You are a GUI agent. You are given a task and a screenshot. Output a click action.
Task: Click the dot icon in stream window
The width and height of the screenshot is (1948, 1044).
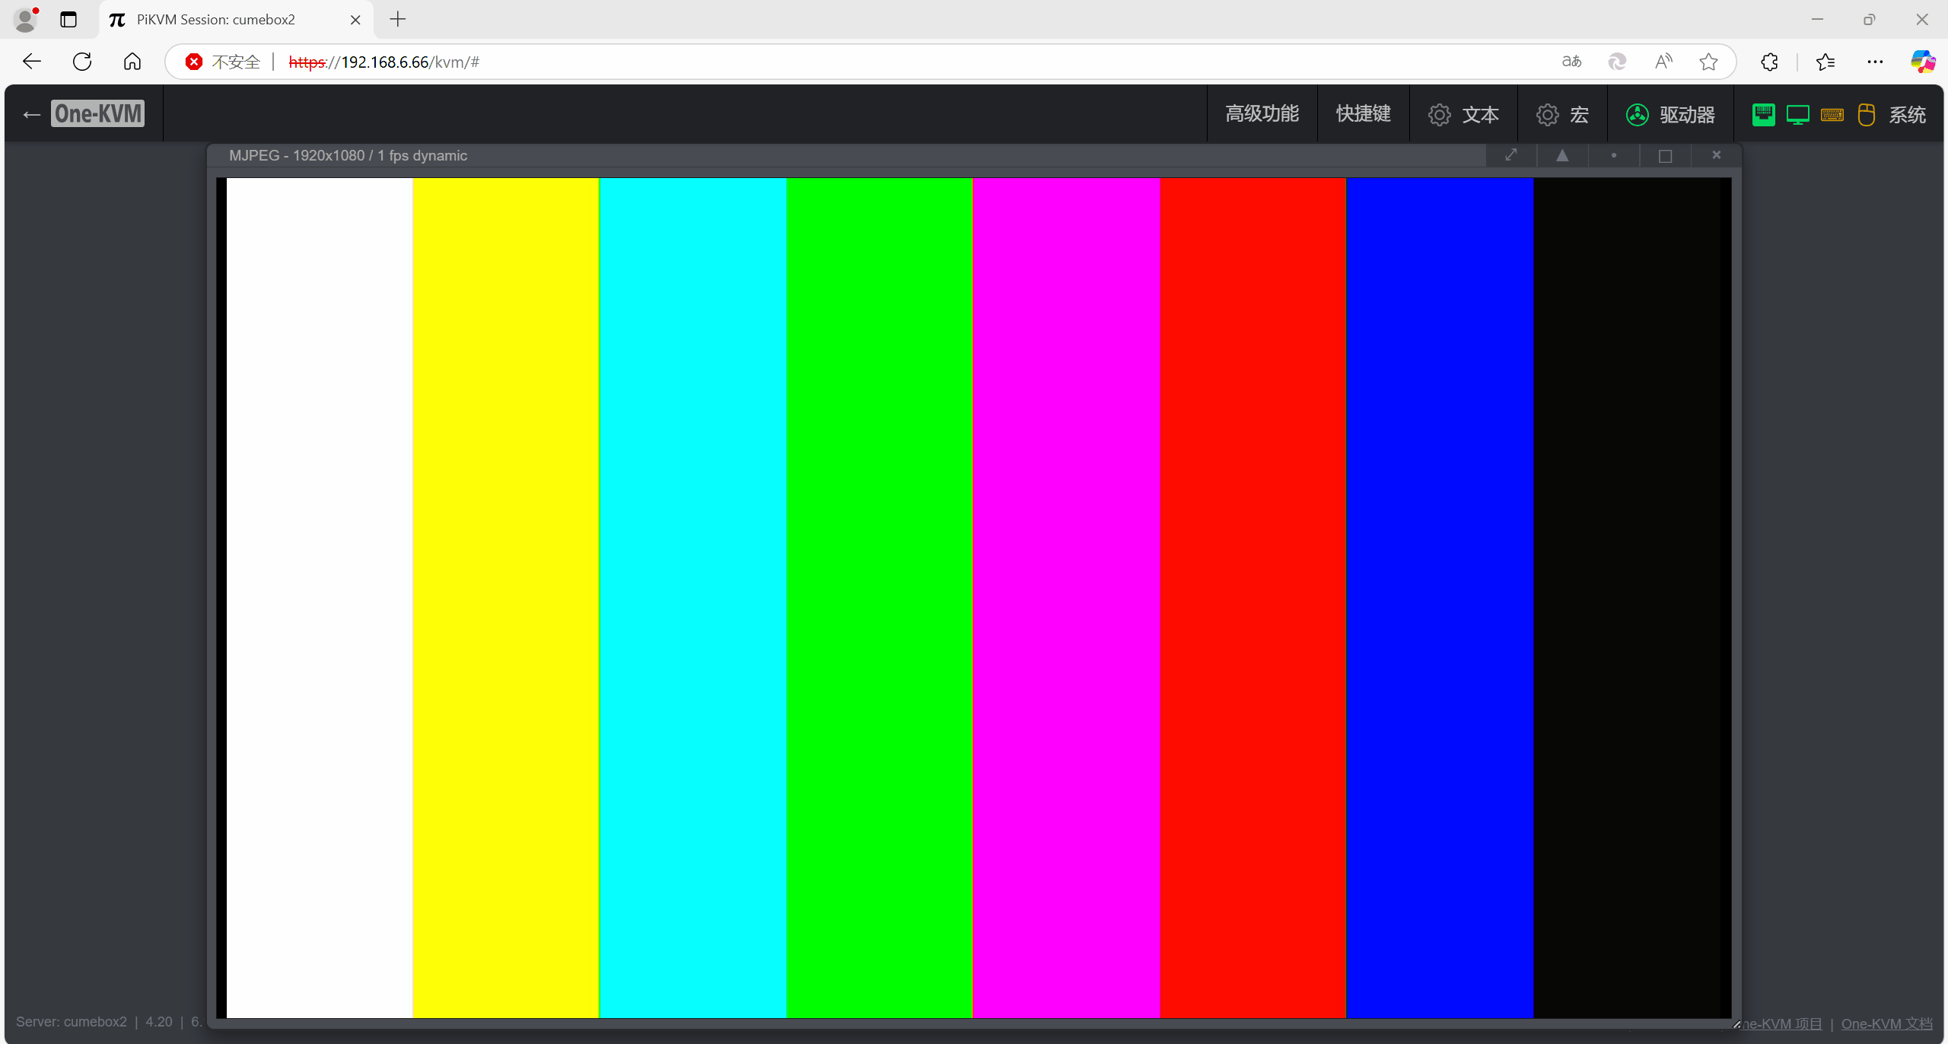pyautogui.click(x=1614, y=155)
